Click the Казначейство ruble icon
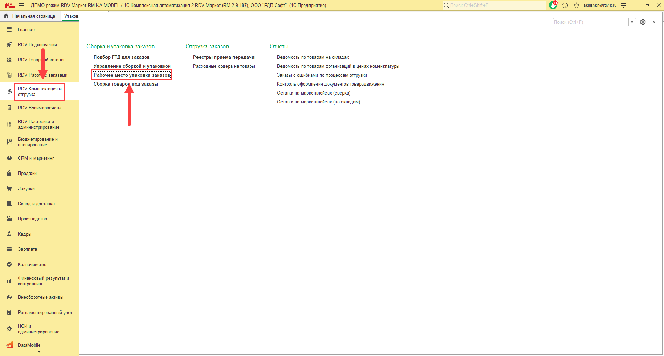 coord(9,264)
